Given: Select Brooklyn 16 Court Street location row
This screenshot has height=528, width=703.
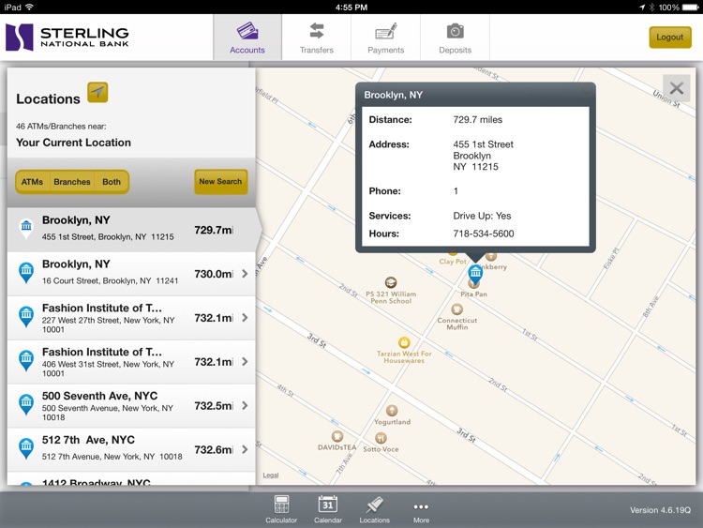Looking at the screenshot, I should click(131, 273).
